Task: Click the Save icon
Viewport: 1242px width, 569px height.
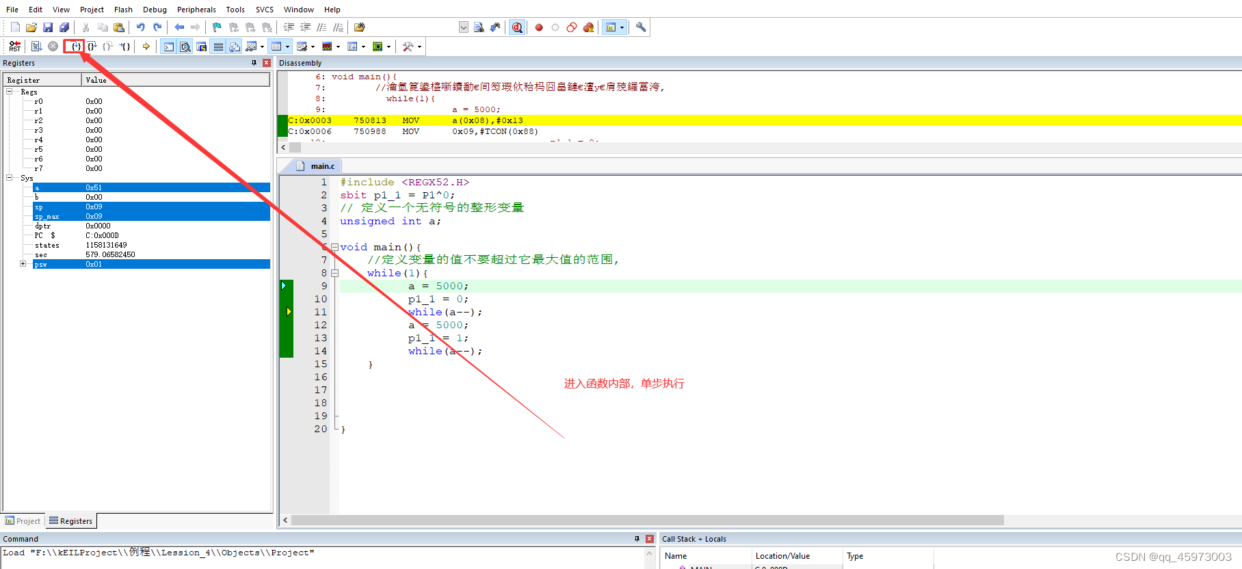Action: tap(48, 27)
